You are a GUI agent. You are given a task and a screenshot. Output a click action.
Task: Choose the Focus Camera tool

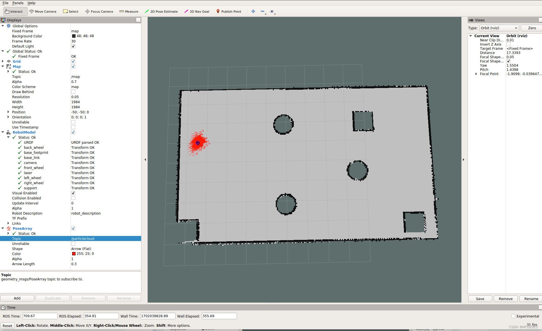99,12
